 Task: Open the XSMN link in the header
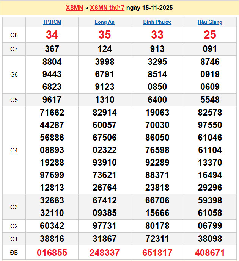[74, 8]
